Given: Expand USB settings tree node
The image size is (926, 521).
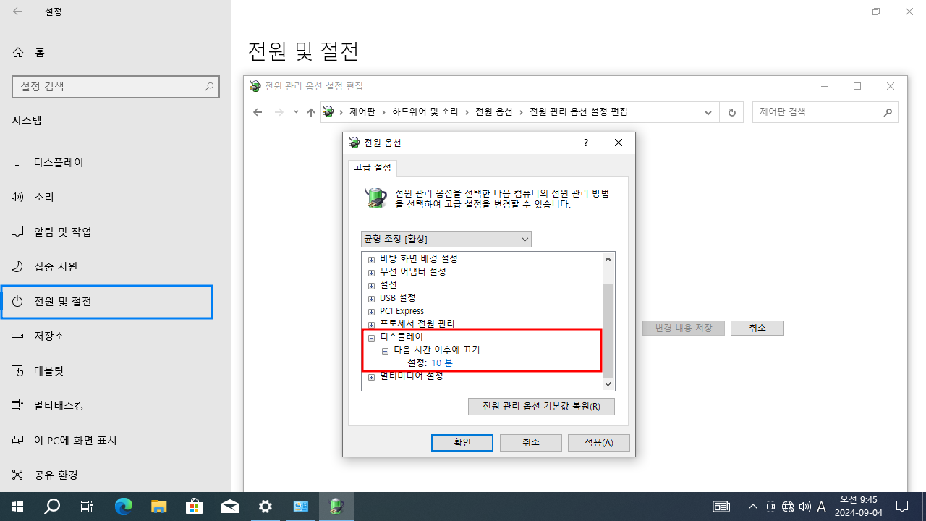Looking at the screenshot, I should (371, 299).
